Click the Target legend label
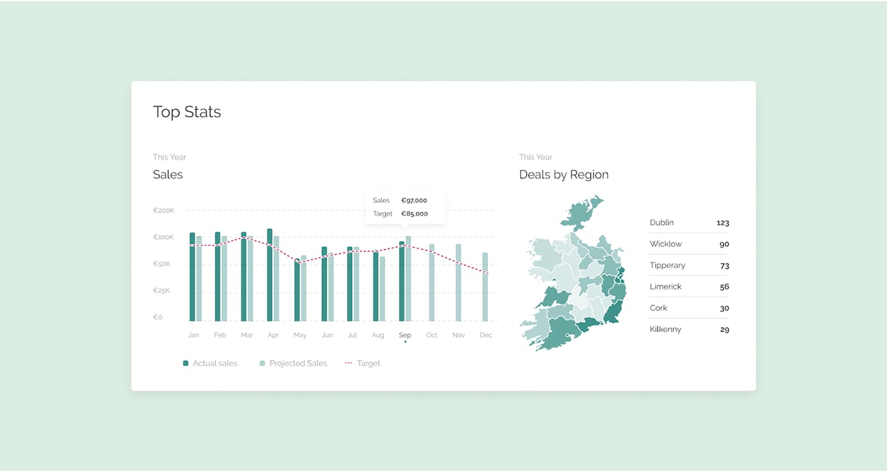This screenshot has width=887, height=472. coord(368,364)
